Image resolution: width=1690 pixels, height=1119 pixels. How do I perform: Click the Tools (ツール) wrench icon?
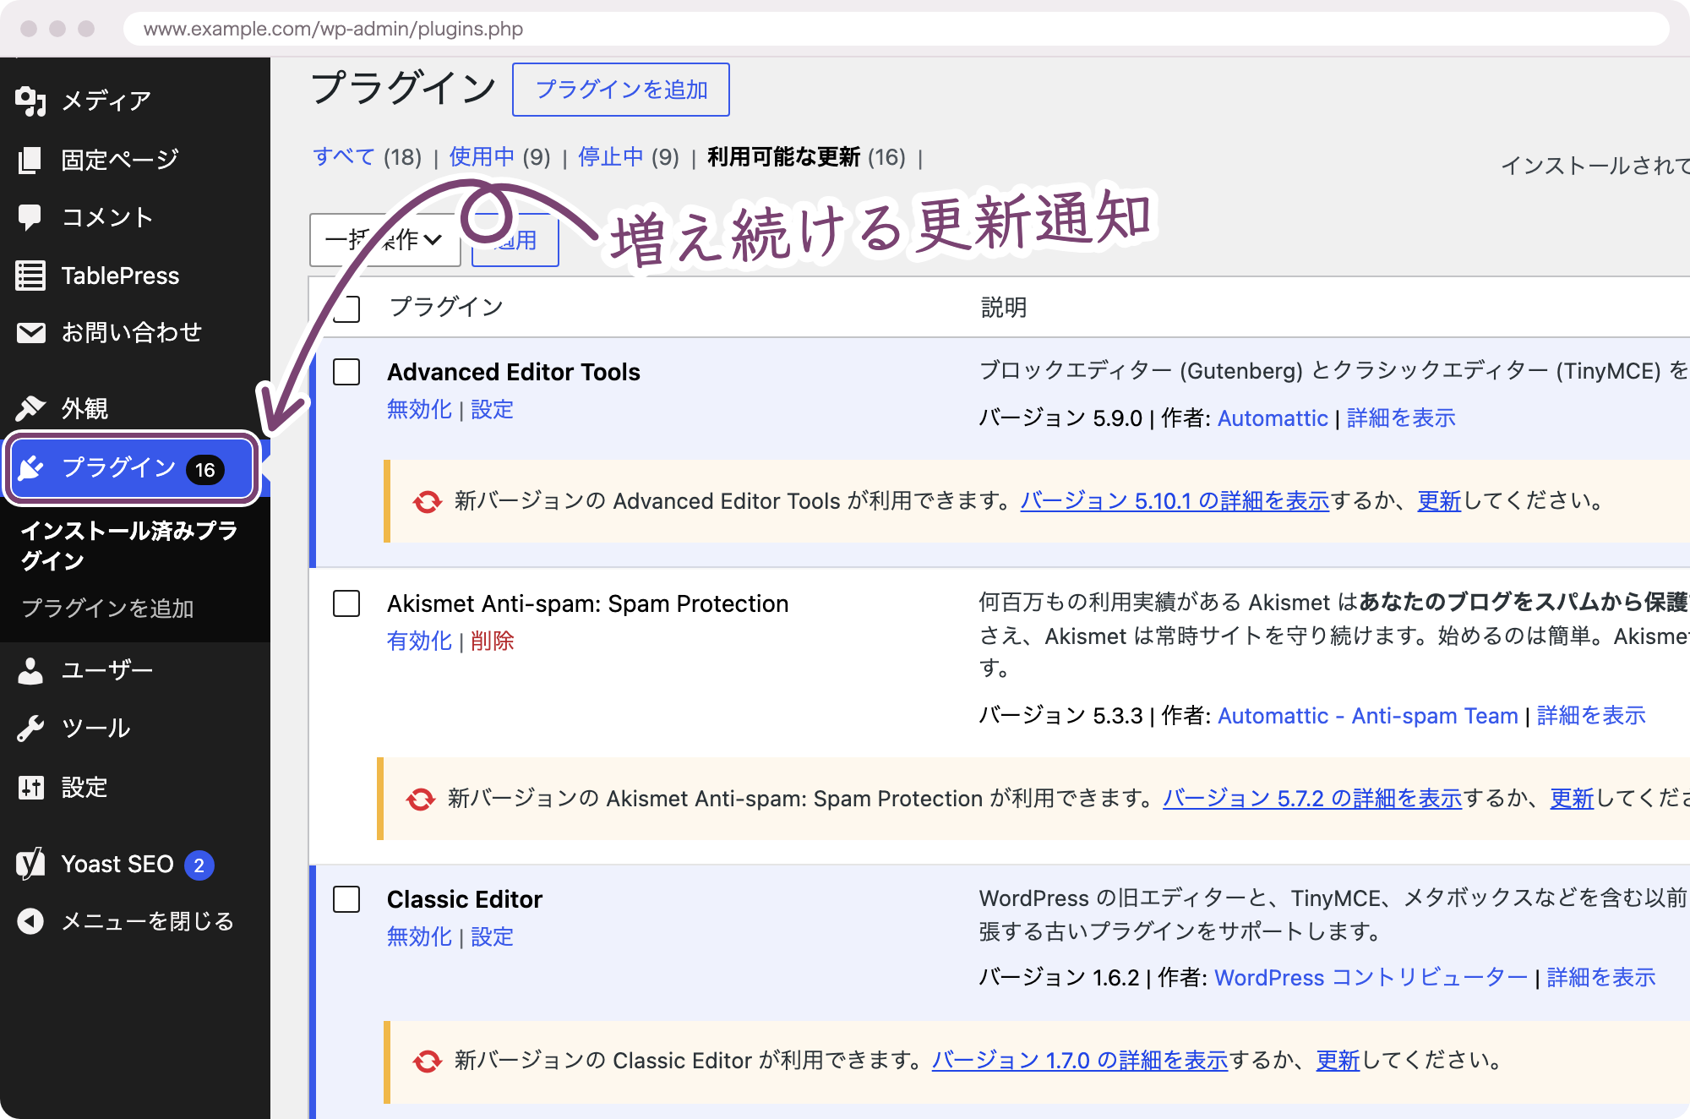click(x=30, y=729)
